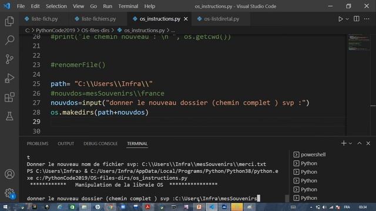Click terminal input prompt line
The image size is (376, 211).
pos(143,198)
